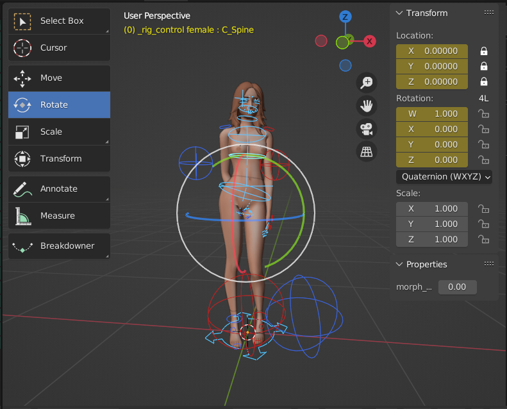Toggle Location Y lock
This screenshot has height=409, width=507.
(x=484, y=66)
